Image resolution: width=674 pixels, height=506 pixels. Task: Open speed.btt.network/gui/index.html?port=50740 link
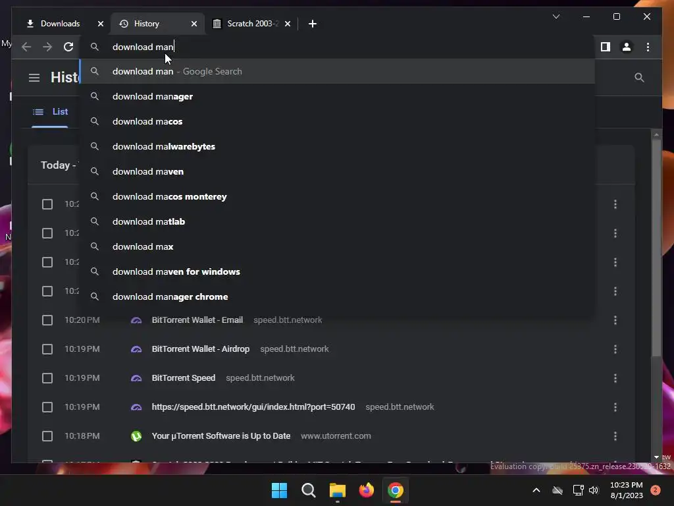pos(253,407)
